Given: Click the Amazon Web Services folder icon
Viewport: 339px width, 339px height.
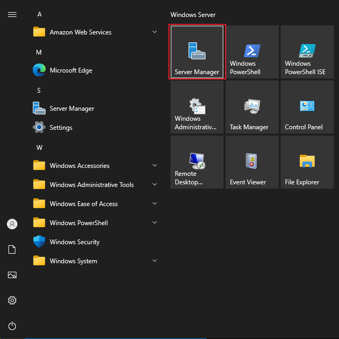Looking at the screenshot, I should coord(39,32).
